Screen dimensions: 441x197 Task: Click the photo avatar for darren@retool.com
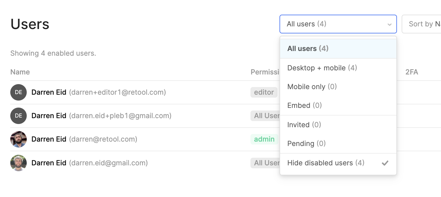pyautogui.click(x=18, y=139)
